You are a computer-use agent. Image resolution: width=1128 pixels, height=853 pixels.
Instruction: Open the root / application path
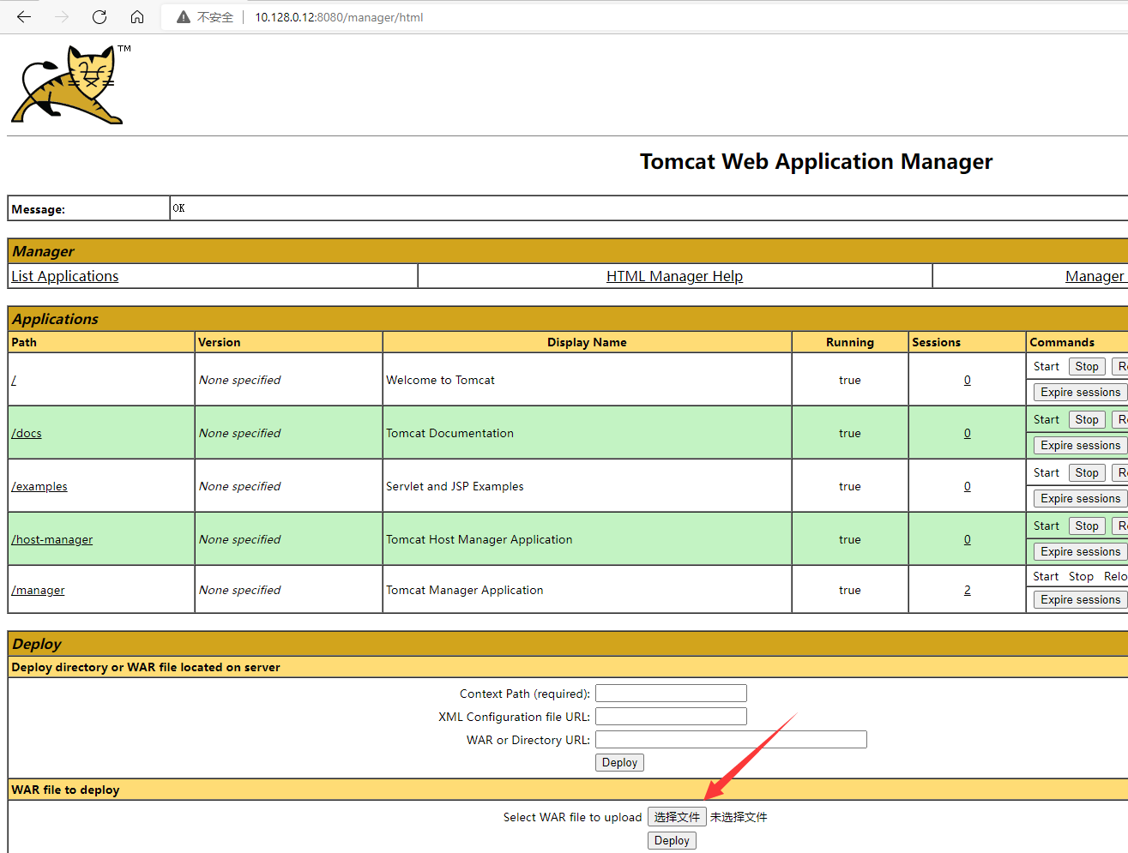click(x=14, y=380)
